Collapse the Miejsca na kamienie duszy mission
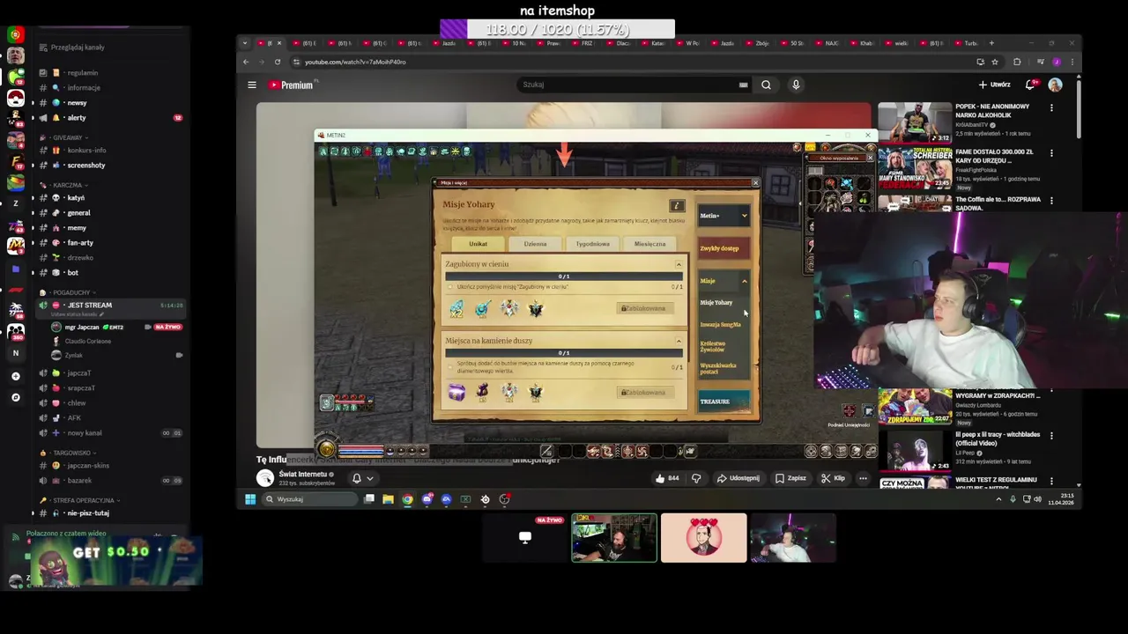This screenshot has height=634, width=1128. pyautogui.click(x=679, y=341)
